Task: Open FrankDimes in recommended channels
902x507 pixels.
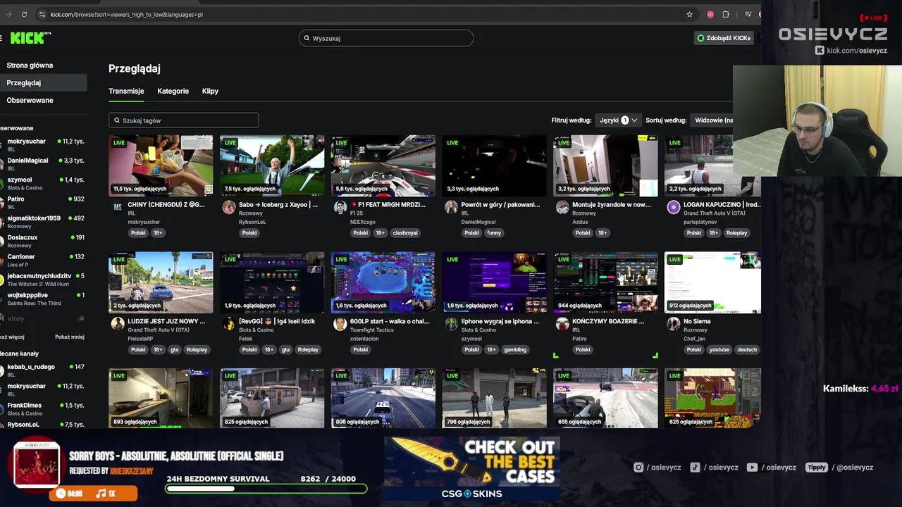Action: [x=44, y=408]
